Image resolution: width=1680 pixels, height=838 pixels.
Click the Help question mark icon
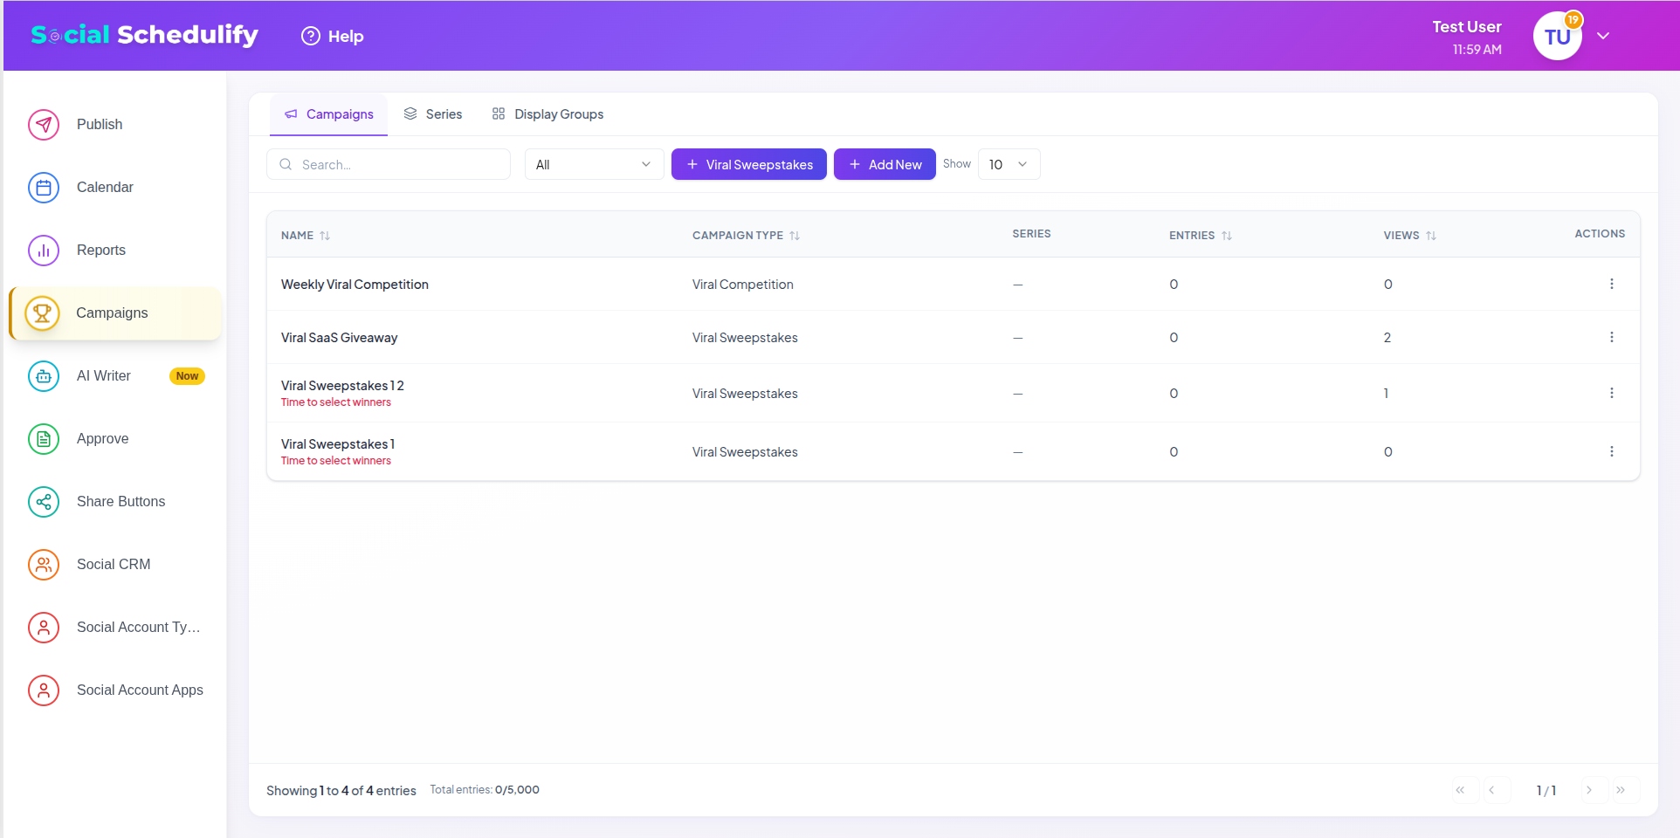point(311,36)
